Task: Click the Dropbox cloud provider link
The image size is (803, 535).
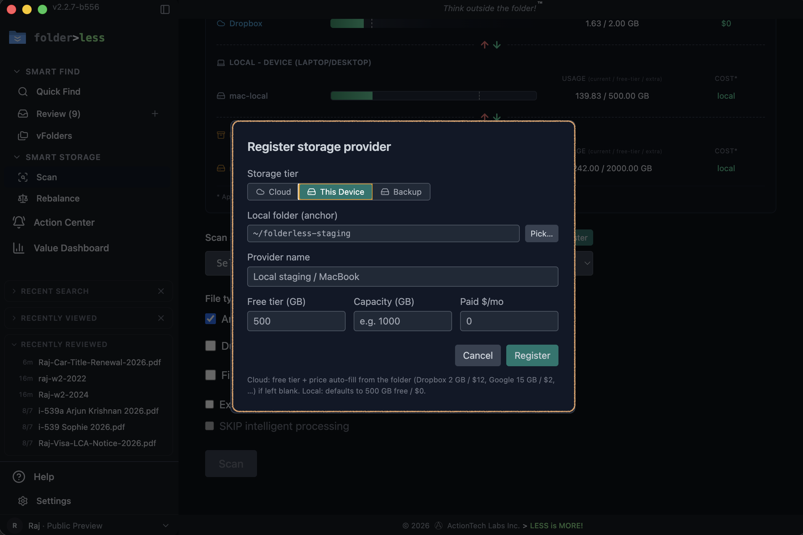Action: pyautogui.click(x=246, y=23)
